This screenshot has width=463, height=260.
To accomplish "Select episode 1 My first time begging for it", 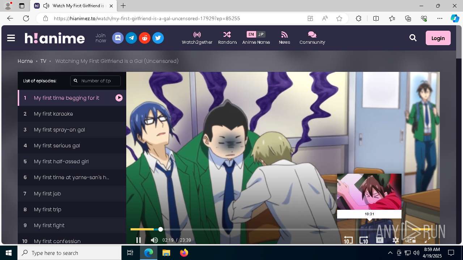I will 72,98.
